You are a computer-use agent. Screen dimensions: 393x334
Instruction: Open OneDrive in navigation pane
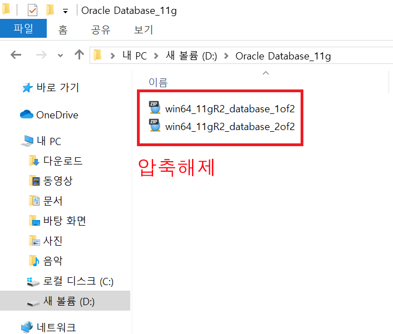pos(57,115)
